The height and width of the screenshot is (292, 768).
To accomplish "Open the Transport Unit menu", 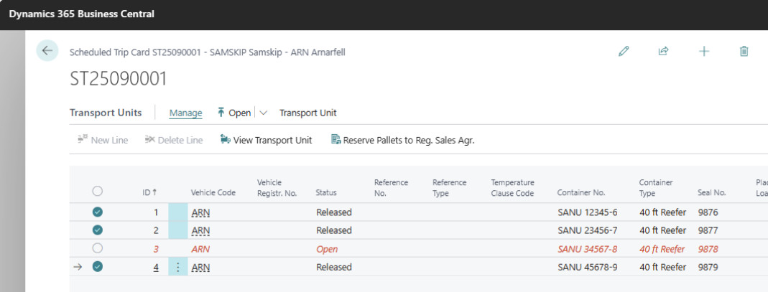I will 307,113.
